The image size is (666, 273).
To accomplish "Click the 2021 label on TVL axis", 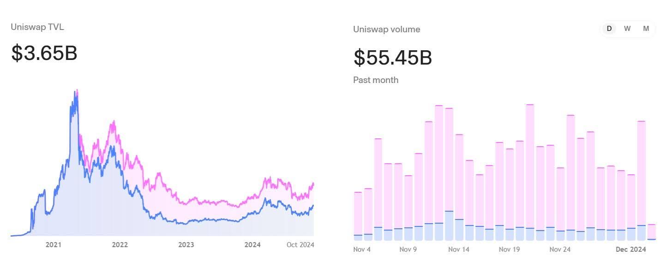I will pos(54,245).
